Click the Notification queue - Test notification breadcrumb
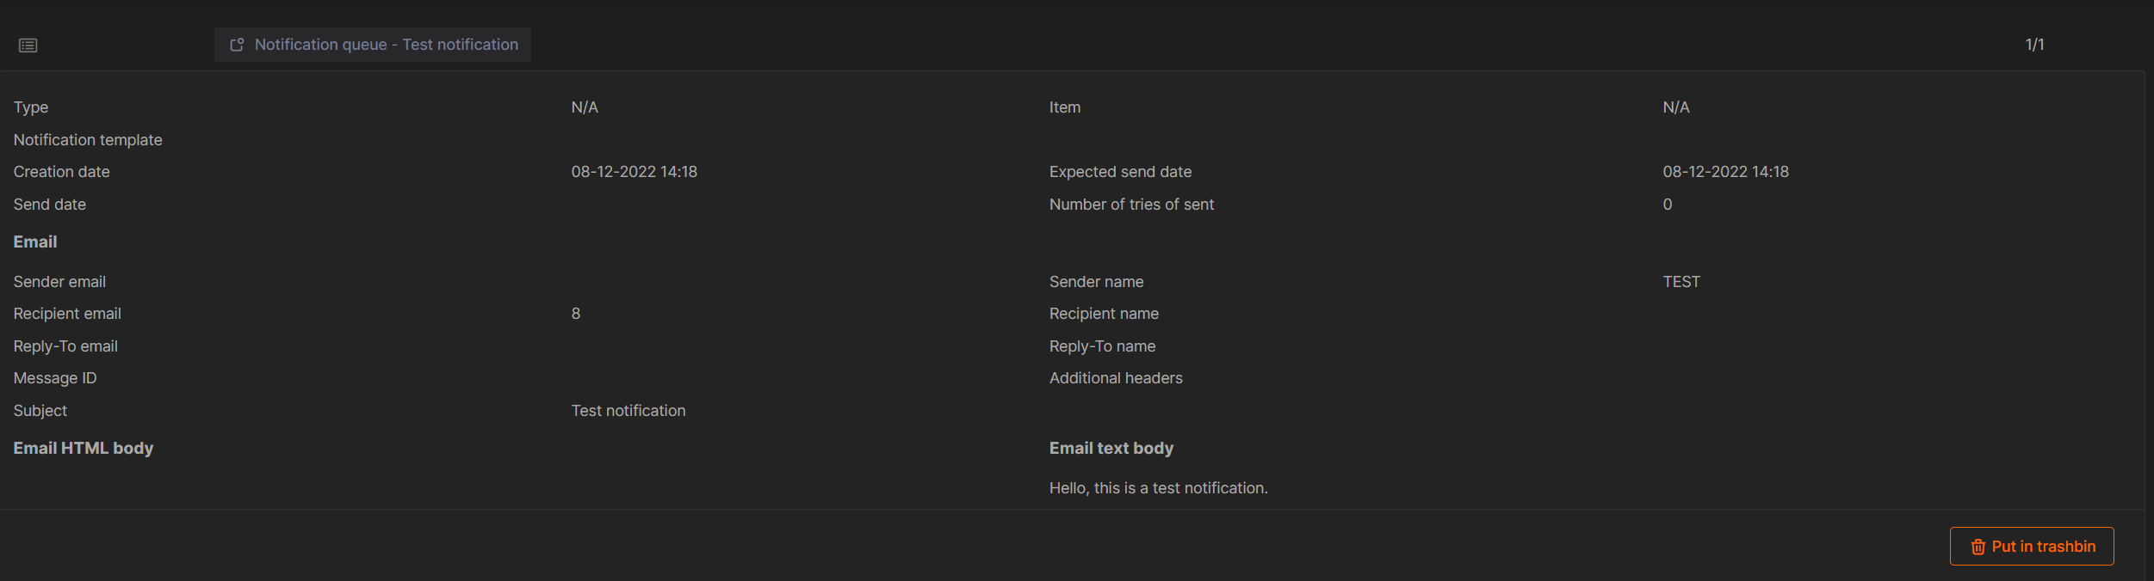 click(x=387, y=45)
